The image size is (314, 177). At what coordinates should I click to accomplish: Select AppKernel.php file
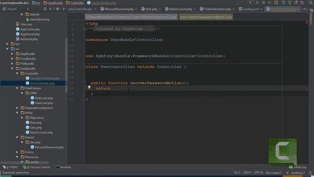pyautogui.click(x=28, y=34)
